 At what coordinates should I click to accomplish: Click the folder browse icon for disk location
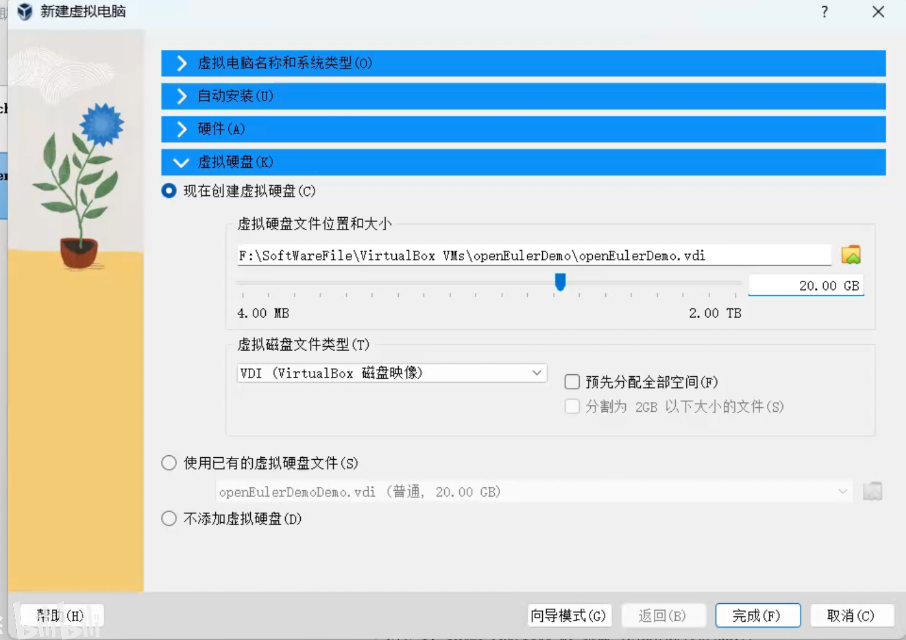pos(851,255)
